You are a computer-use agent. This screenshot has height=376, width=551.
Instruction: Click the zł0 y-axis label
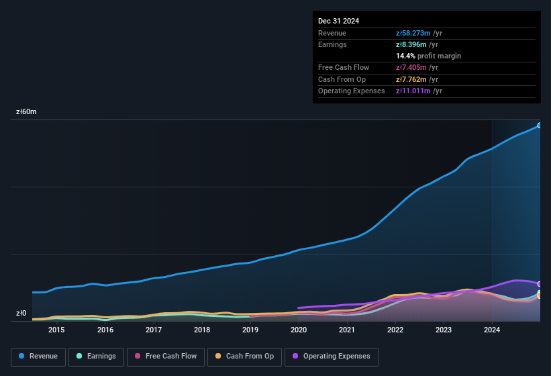click(21, 313)
